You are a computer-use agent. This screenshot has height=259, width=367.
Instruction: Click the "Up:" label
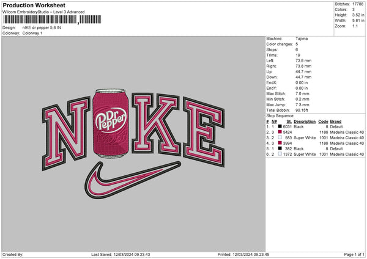pos(269,71)
